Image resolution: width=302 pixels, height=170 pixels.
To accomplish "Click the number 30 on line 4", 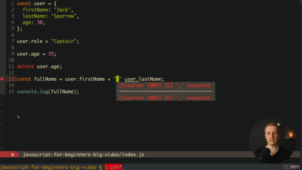I will pos(40,22).
